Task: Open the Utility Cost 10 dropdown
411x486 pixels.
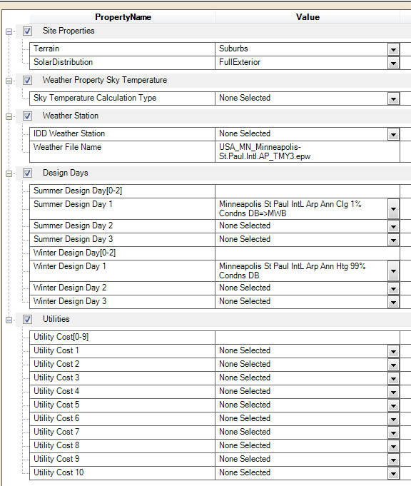Action: tap(393, 474)
